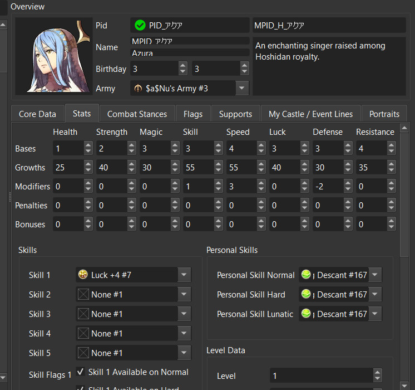Click the green checkmark icon beside PID

140,26
